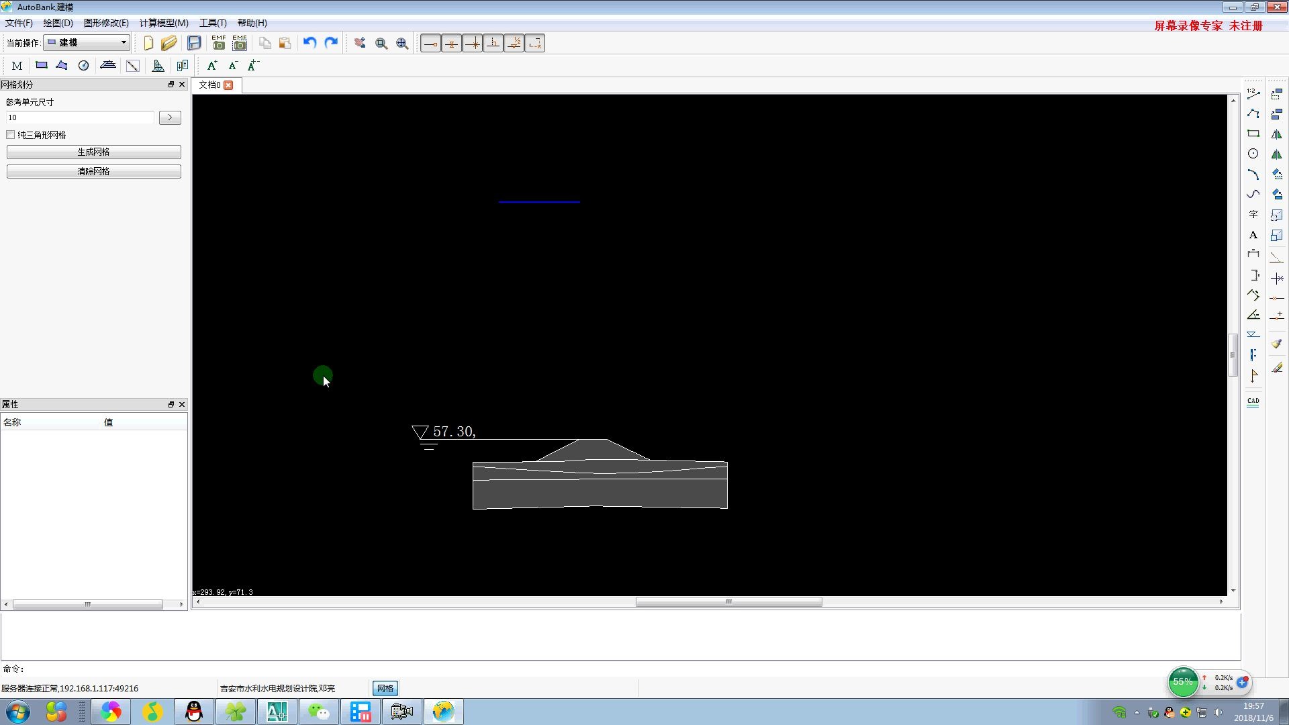Image resolution: width=1289 pixels, height=725 pixels.
Task: Click the 属性 panel close button
Action: coord(181,405)
